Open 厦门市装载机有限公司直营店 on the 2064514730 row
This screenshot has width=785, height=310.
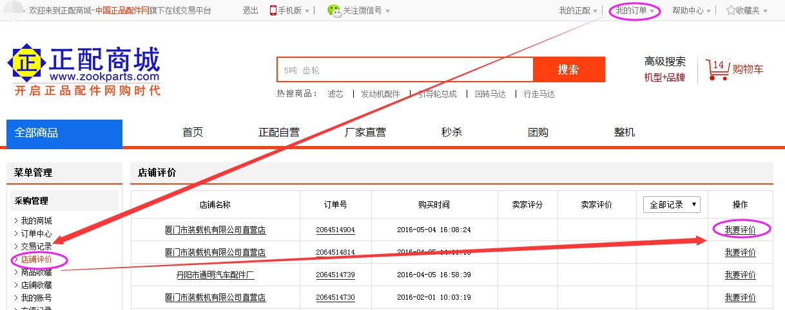pyautogui.click(x=215, y=297)
